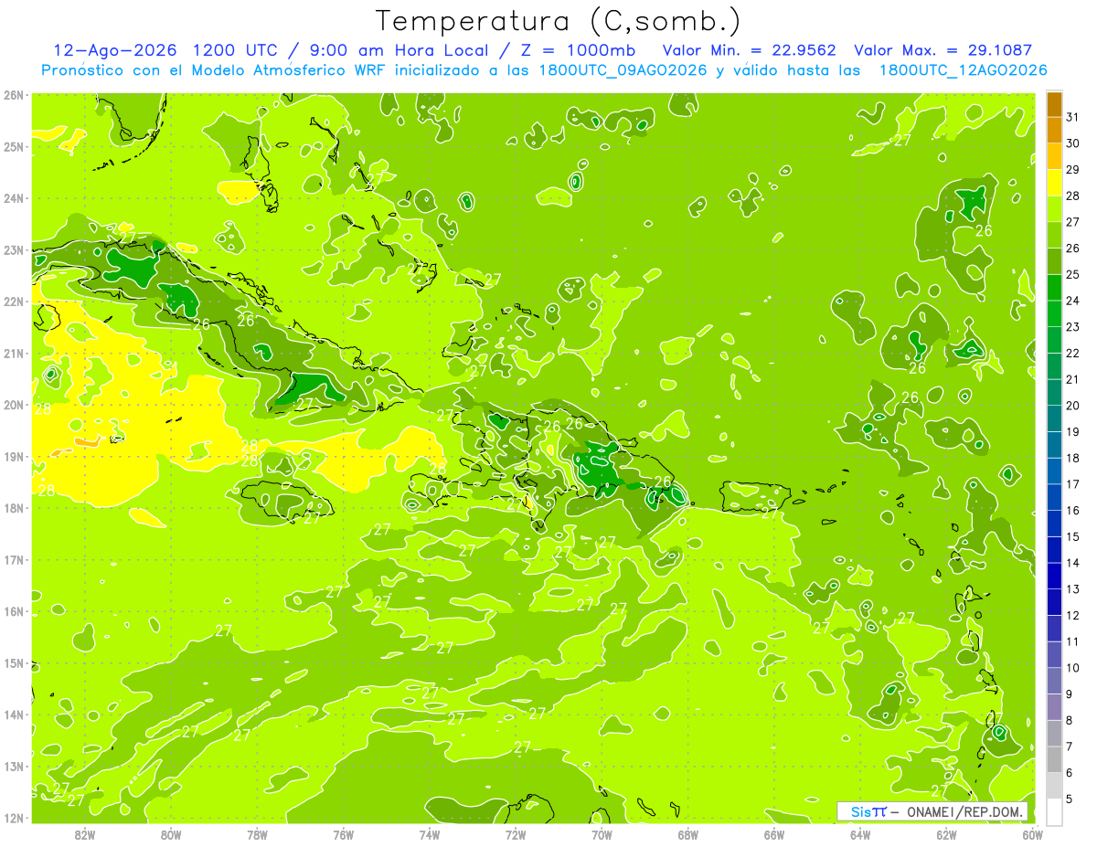
Task: Click the 1800UTC_09AGO2026 initialization time
Action: [x=623, y=69]
